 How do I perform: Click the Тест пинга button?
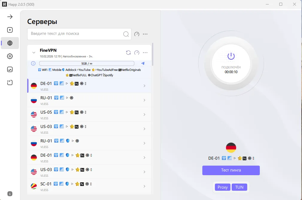point(231,170)
